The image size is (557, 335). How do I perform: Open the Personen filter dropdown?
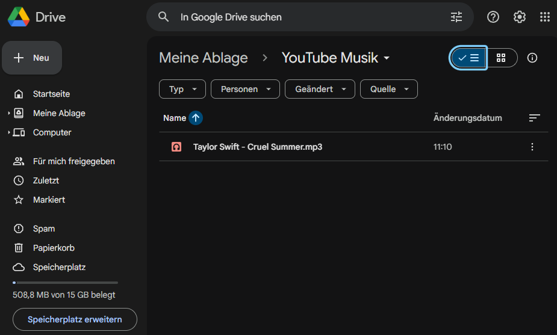tap(245, 89)
